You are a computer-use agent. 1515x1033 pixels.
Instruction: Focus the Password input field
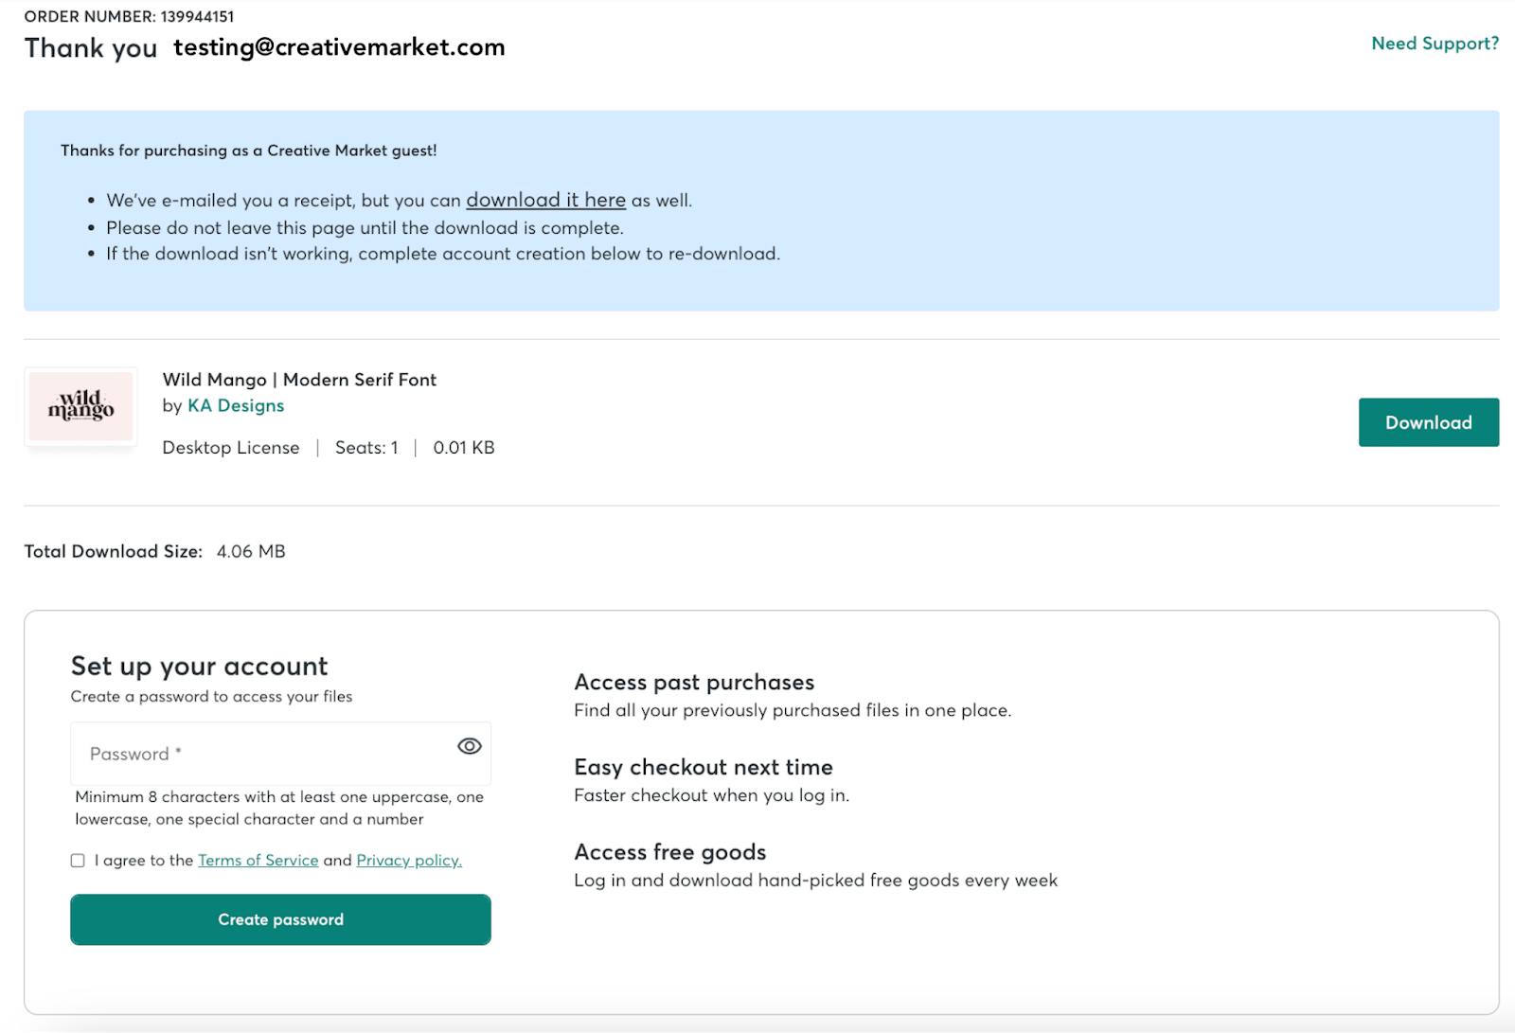point(280,754)
